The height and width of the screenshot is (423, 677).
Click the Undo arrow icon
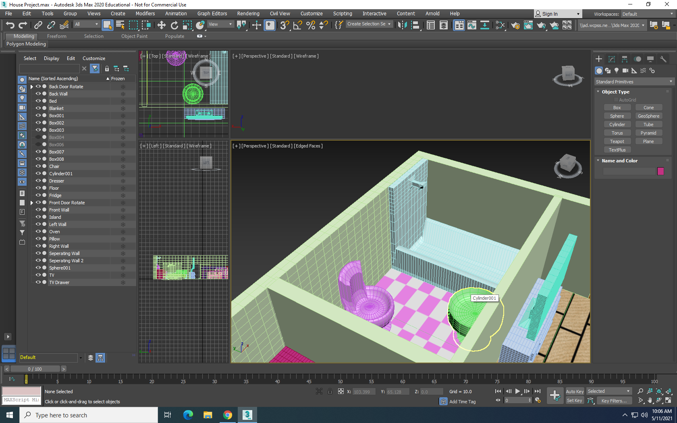pos(10,25)
